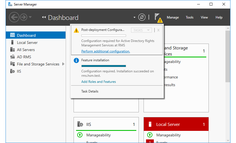Click the notifications flag icon
The width and height of the screenshot is (236, 143).
(x=159, y=18)
